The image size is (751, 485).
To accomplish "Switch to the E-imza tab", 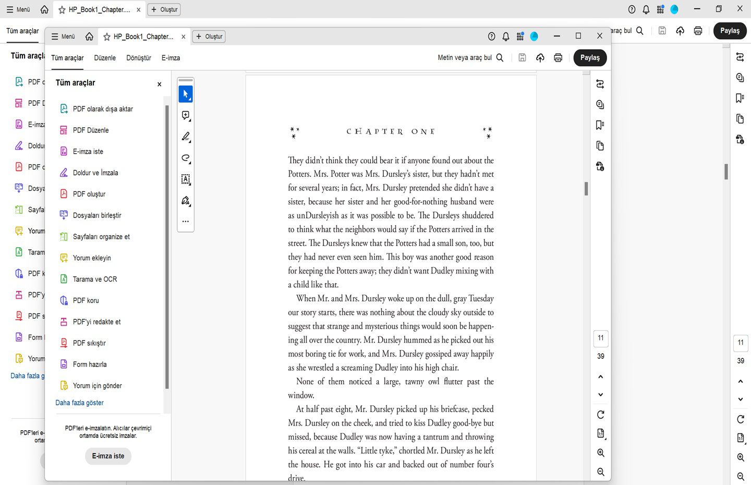I will pyautogui.click(x=171, y=58).
